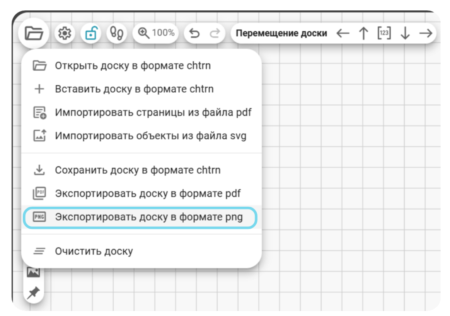Open board settings gear icon
The image size is (450, 316).
(x=65, y=33)
